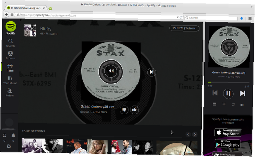Viewport: 255px width, 157px height.
Task: Skip to next track in player panel
Action: point(243,93)
